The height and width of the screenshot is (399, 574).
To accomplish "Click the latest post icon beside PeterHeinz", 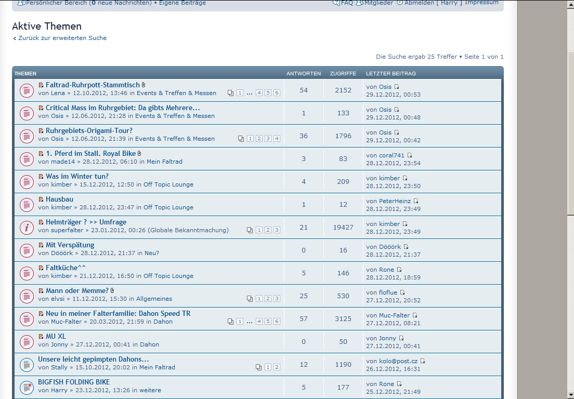I will click(416, 201).
